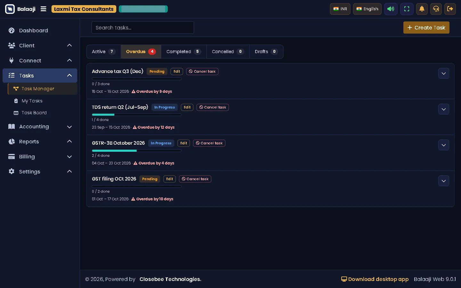
Task: Click the Reports pie chart icon
Action: click(12, 141)
